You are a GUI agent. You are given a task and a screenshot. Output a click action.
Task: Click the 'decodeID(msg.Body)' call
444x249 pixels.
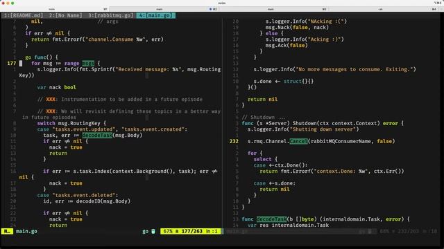point(103,201)
